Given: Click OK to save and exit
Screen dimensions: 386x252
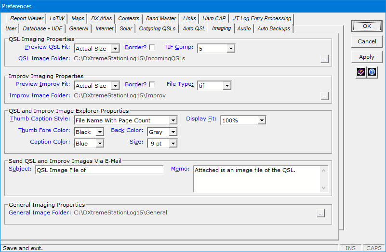Looking at the screenshot, I should [x=367, y=26].
